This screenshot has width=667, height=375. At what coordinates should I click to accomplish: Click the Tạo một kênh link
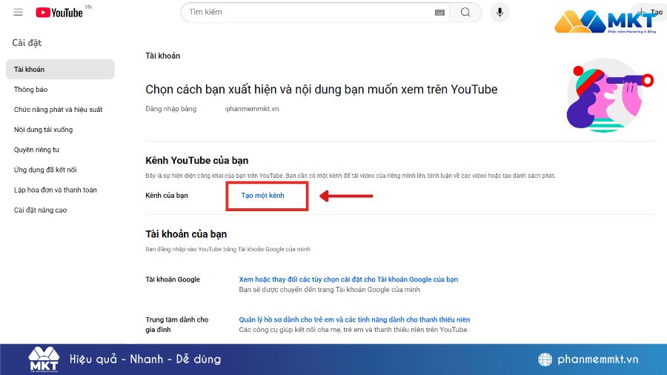click(x=262, y=196)
